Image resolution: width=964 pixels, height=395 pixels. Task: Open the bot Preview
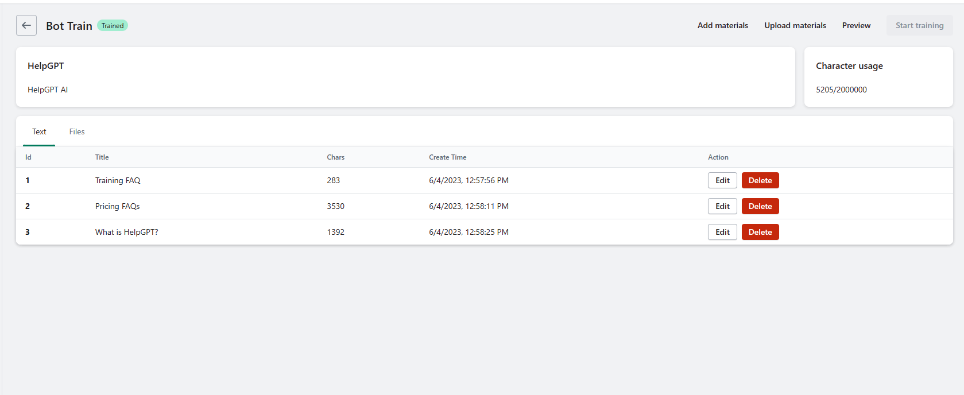(856, 25)
